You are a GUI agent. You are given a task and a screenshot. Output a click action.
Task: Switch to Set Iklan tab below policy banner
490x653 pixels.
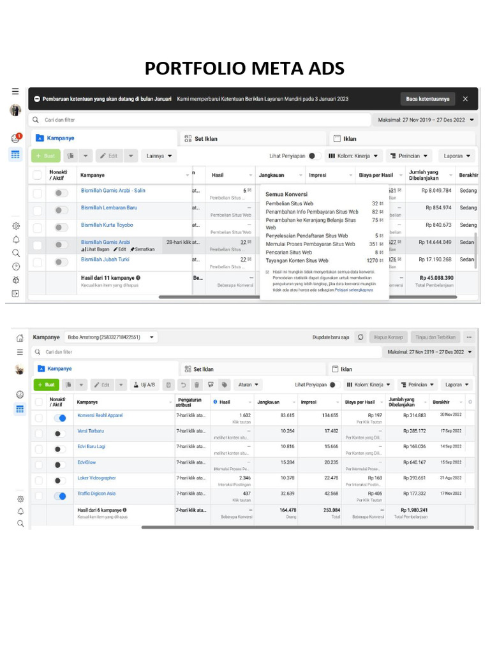[x=253, y=138]
